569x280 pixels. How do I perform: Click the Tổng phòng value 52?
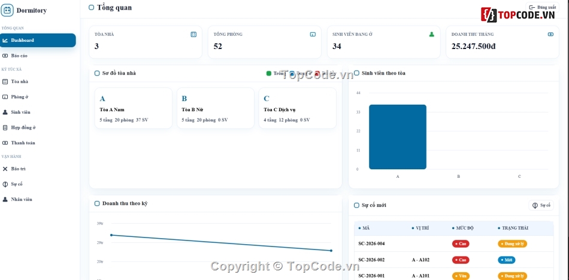tap(218, 47)
